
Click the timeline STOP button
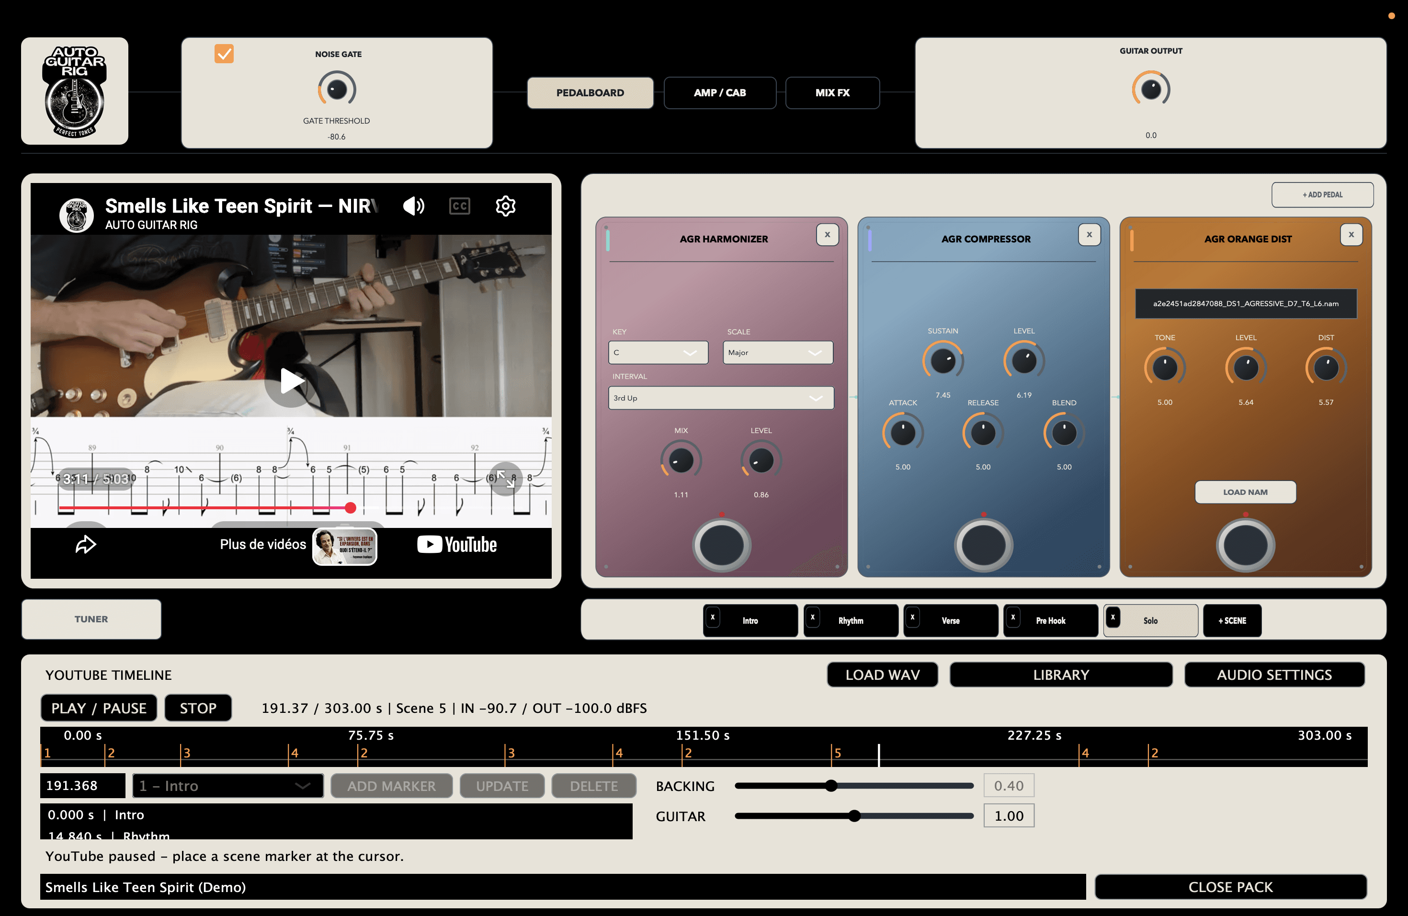pos(198,708)
